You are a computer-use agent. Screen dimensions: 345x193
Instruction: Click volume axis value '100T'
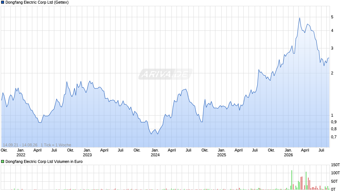[335, 173]
